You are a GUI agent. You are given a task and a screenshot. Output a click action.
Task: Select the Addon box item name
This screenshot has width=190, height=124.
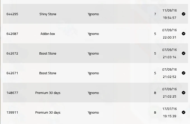(x=48, y=34)
